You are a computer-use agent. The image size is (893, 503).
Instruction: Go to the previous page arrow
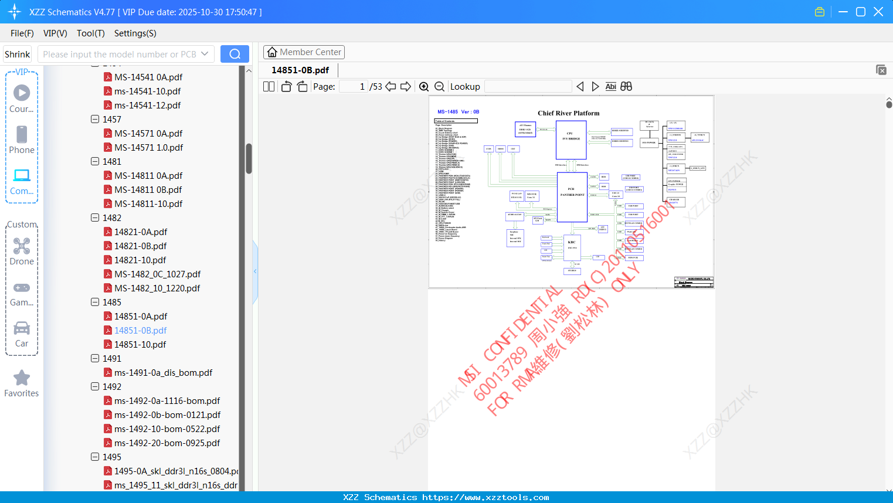click(x=391, y=87)
